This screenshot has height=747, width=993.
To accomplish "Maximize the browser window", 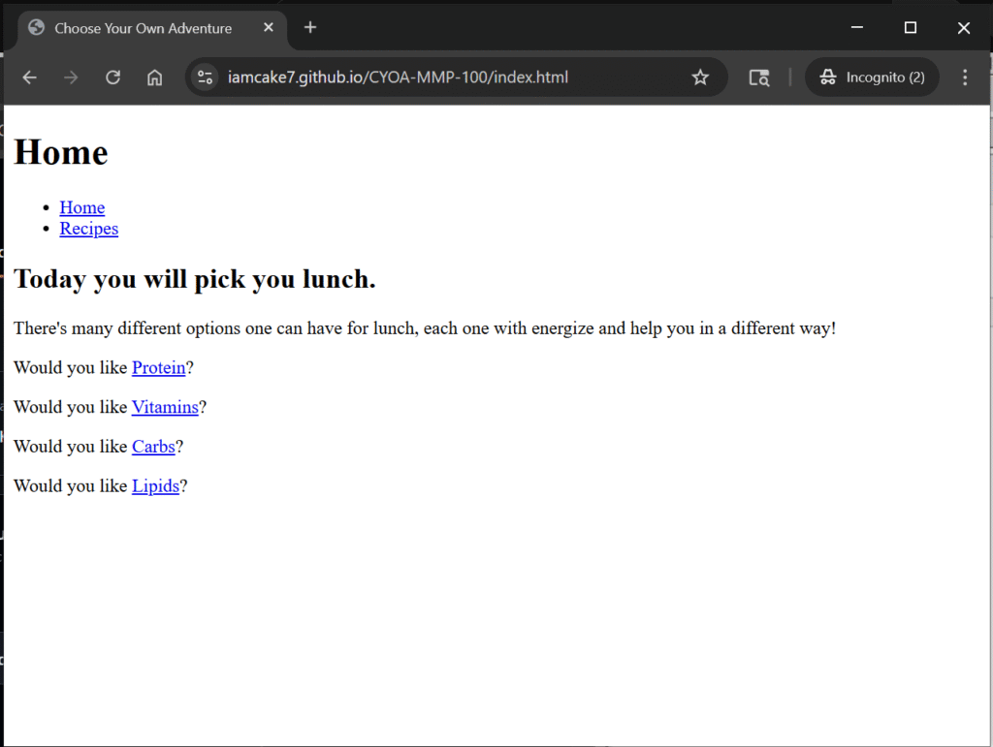I will pyautogui.click(x=910, y=27).
